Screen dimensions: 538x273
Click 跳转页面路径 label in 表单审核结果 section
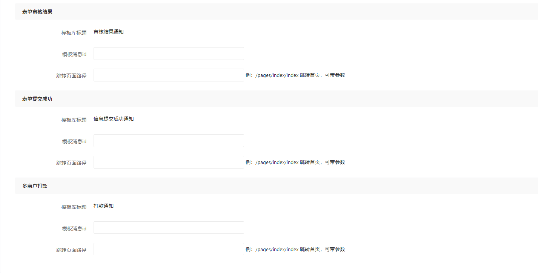[x=71, y=76]
